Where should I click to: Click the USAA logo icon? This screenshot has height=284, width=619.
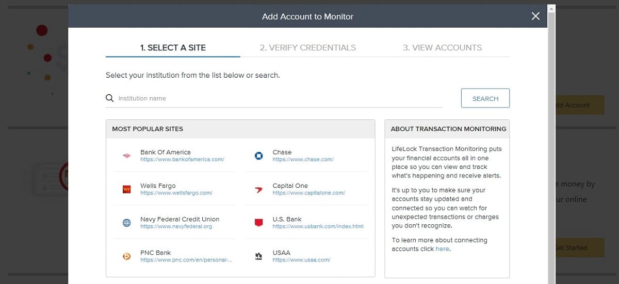point(259,256)
